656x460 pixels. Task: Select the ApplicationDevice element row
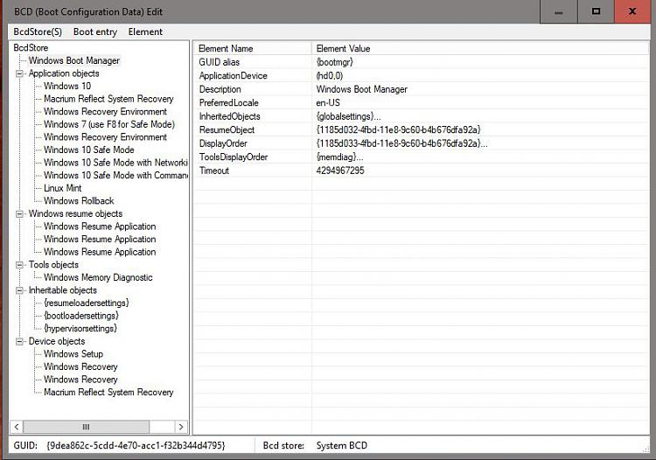[x=422, y=76]
